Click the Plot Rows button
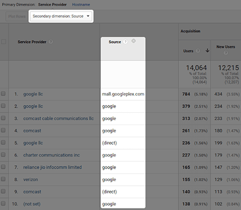 click(x=17, y=16)
